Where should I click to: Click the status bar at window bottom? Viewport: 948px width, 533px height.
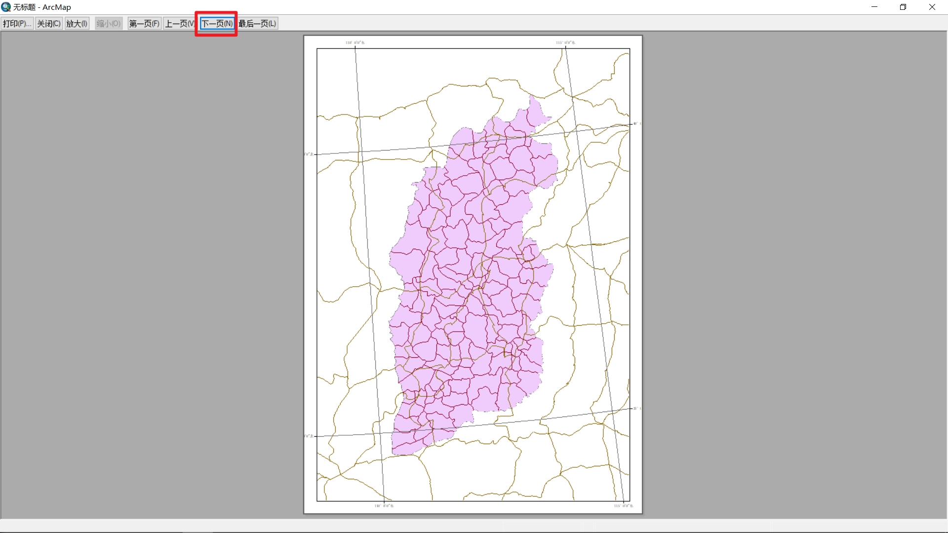[474, 525]
